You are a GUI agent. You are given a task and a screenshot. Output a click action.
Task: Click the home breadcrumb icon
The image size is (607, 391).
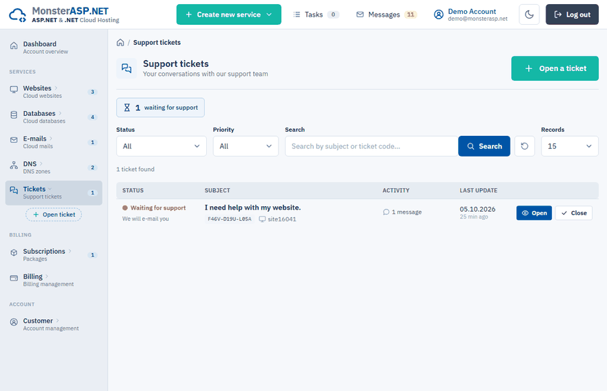[x=121, y=43]
